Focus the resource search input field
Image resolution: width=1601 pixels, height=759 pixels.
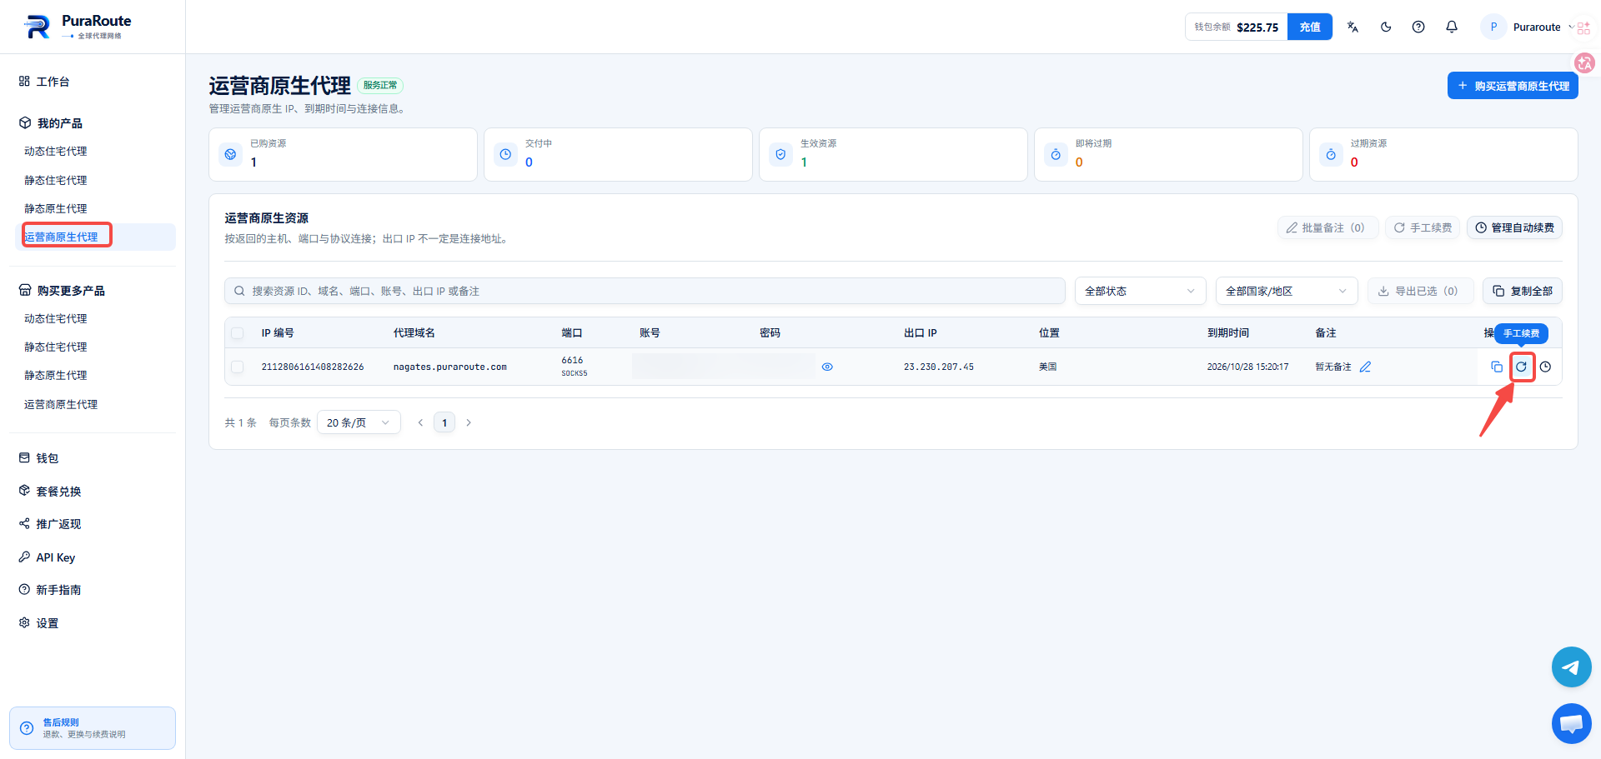(645, 291)
